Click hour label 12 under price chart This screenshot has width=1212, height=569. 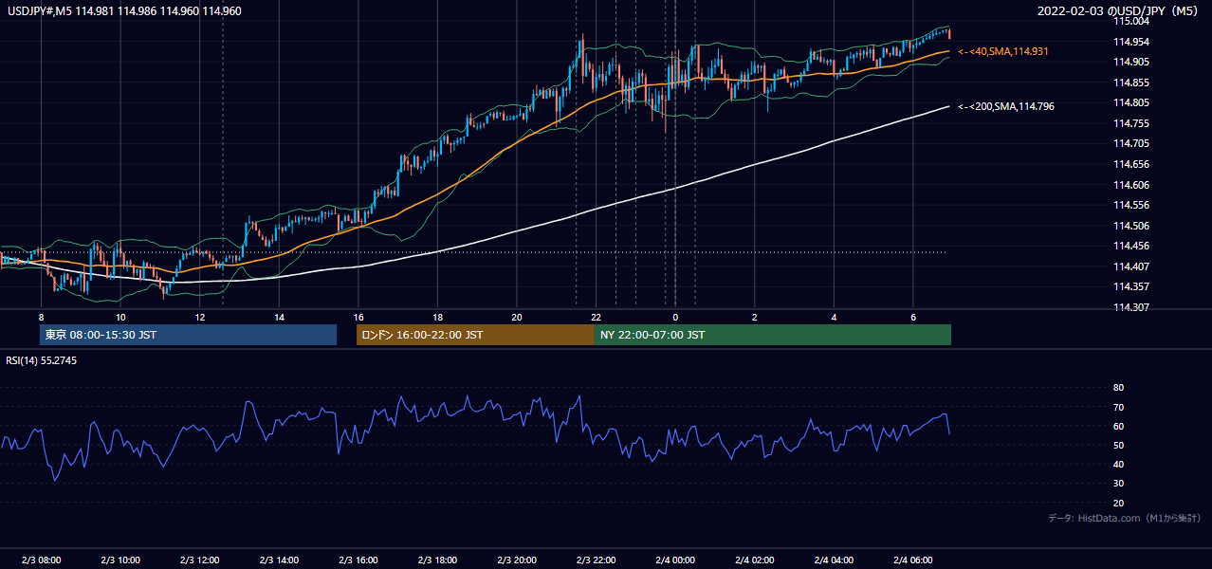pos(200,317)
